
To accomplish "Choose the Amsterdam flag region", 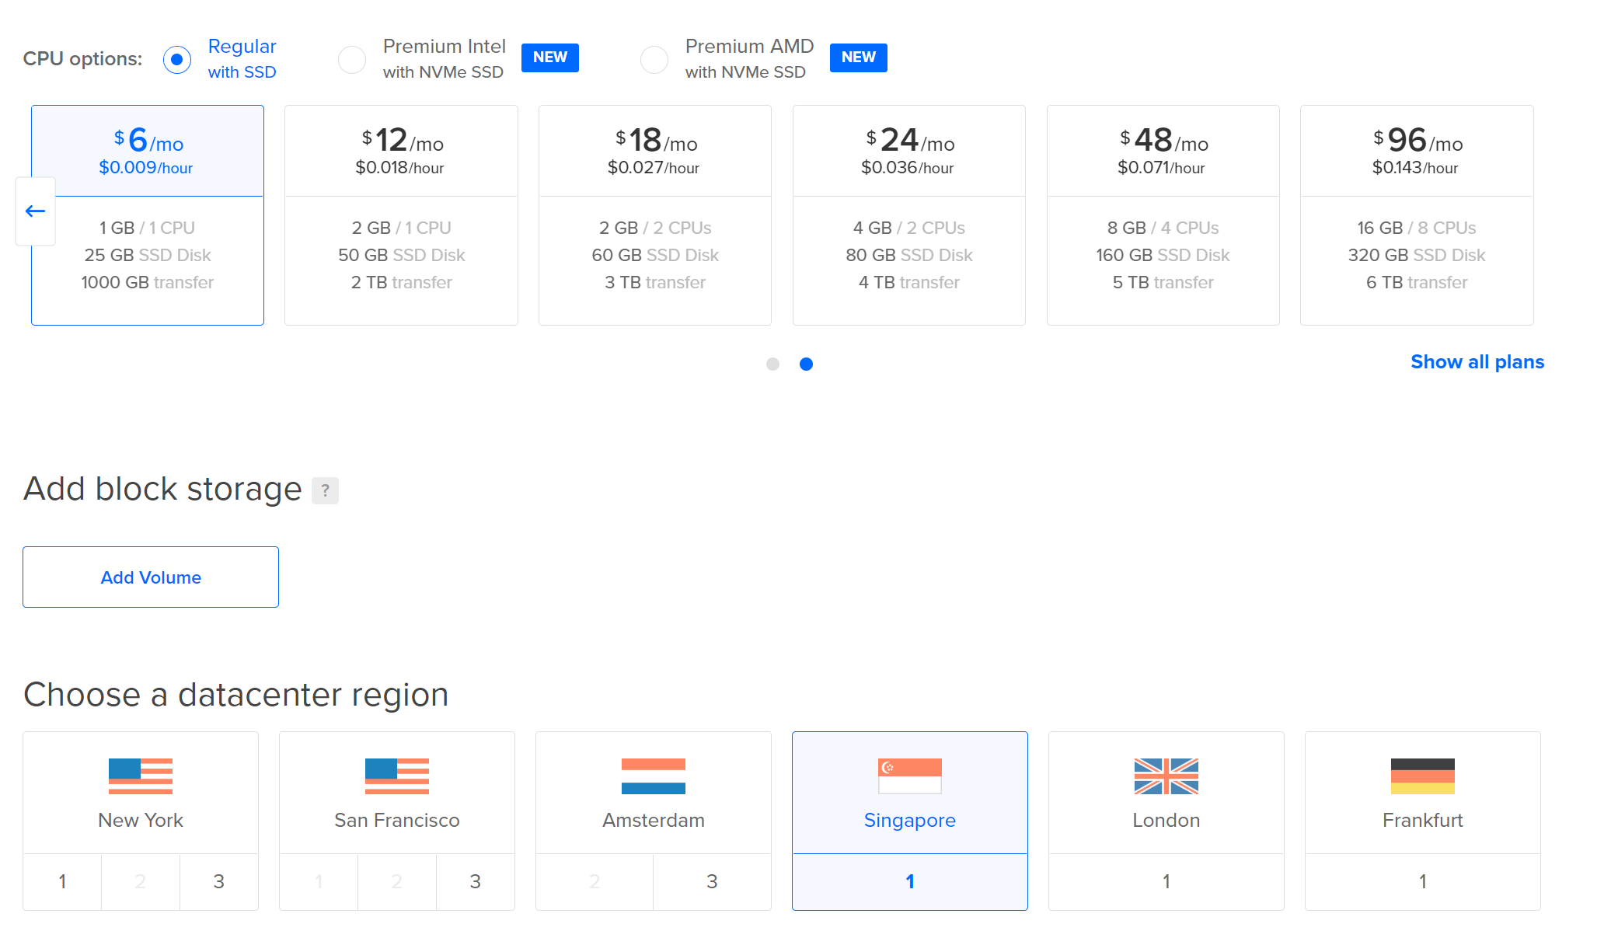I will click(x=653, y=776).
